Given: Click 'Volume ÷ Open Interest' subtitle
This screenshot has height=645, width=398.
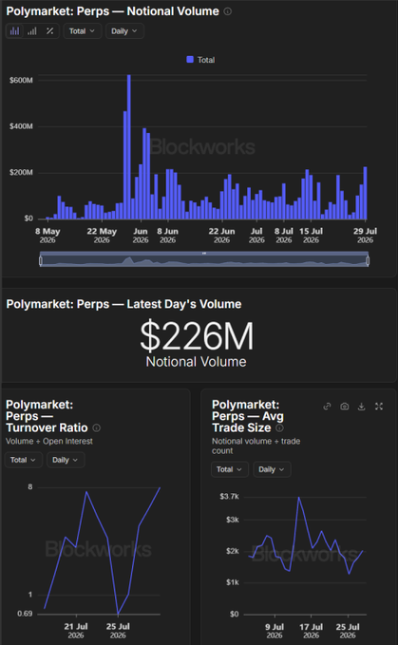Looking at the screenshot, I should click(49, 441).
